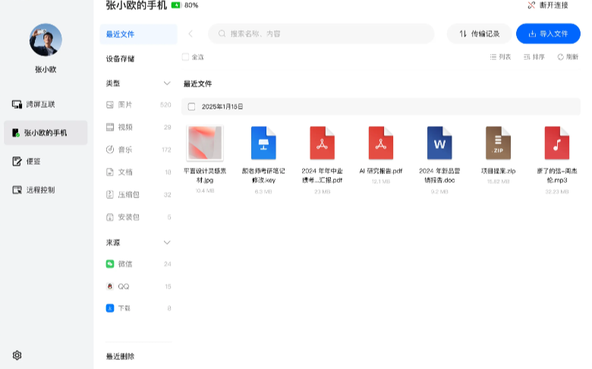
Task: Select the AI 研究报告.pdf file icon
Action: click(x=380, y=143)
